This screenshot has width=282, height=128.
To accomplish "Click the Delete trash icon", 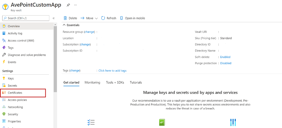I will click(65, 18).
